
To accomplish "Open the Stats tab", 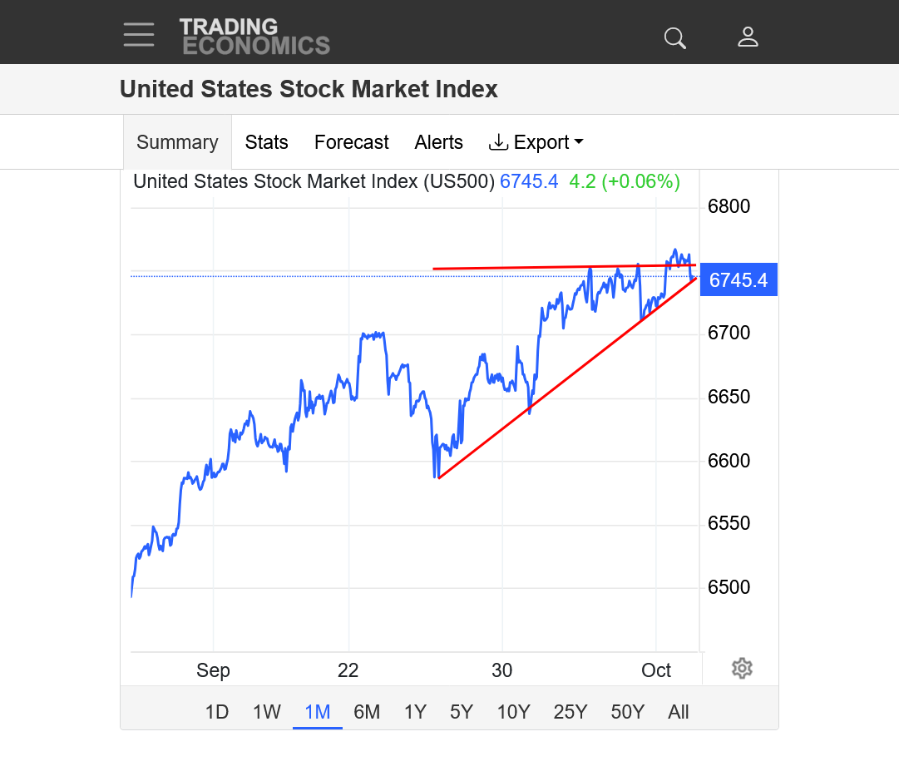I will 266,142.
